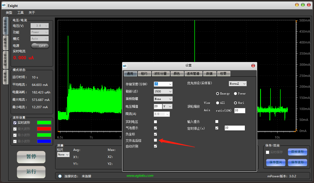Click the 定时停止(s) value field
The width and height of the screenshot is (314, 183).
coord(234,128)
